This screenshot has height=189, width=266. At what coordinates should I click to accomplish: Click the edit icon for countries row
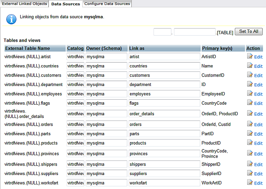tap(250, 66)
